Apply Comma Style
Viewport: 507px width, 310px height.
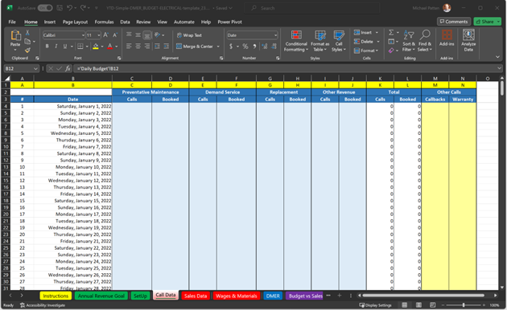click(x=255, y=46)
